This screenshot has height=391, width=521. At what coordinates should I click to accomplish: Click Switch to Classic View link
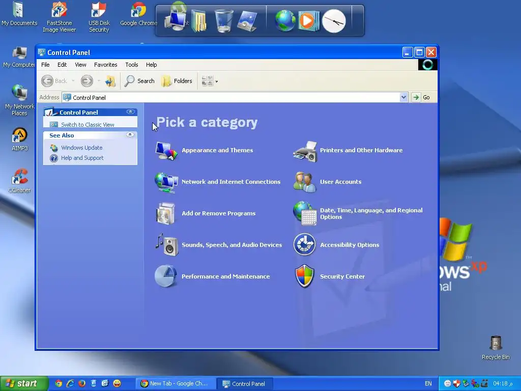[x=88, y=124]
